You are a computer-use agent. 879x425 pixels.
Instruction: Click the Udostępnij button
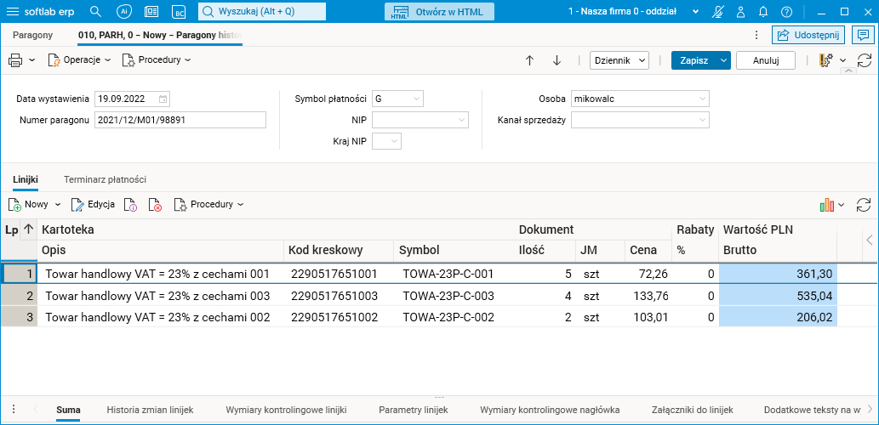(808, 35)
